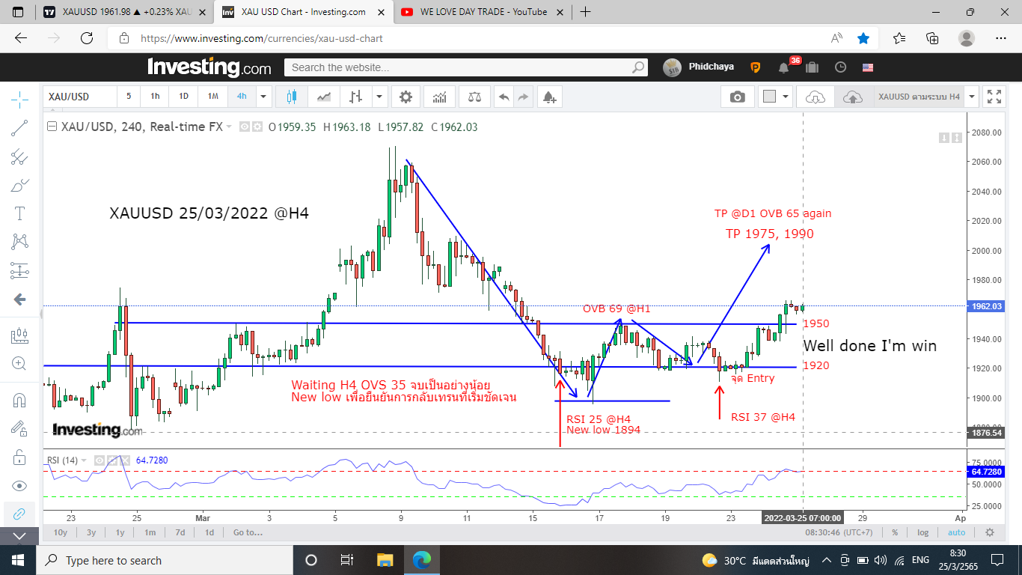The width and height of the screenshot is (1022, 575).
Task: Set range to 7d
Action: point(180,532)
